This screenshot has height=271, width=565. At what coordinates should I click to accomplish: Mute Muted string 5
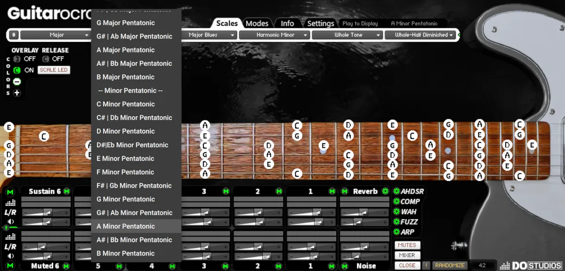[119, 266]
